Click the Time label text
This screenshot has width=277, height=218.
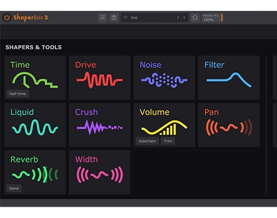pos(20,65)
